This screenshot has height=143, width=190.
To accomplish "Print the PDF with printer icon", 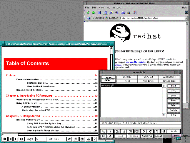I will pos(88,139).
